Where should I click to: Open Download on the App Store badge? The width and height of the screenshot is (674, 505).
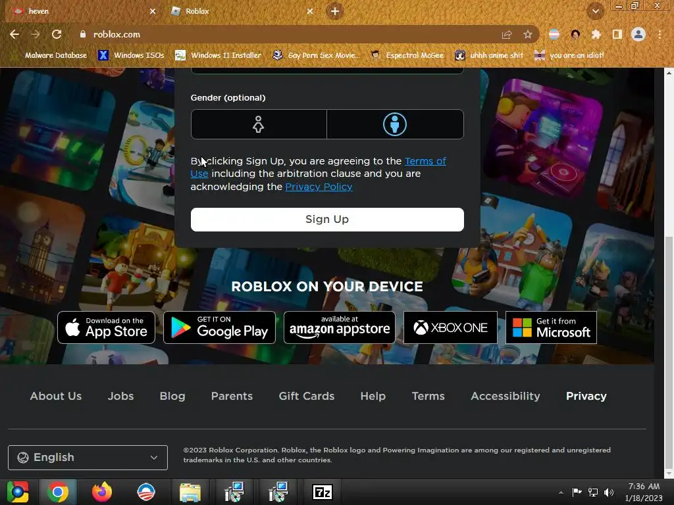106,327
